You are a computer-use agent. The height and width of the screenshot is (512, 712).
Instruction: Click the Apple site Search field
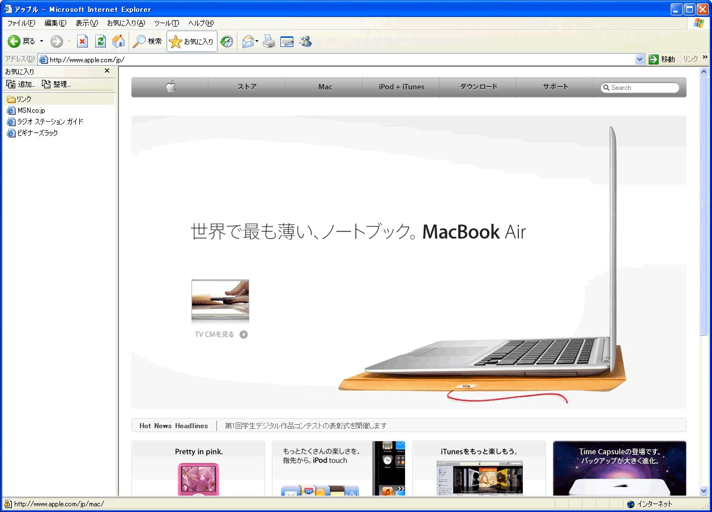coord(640,88)
